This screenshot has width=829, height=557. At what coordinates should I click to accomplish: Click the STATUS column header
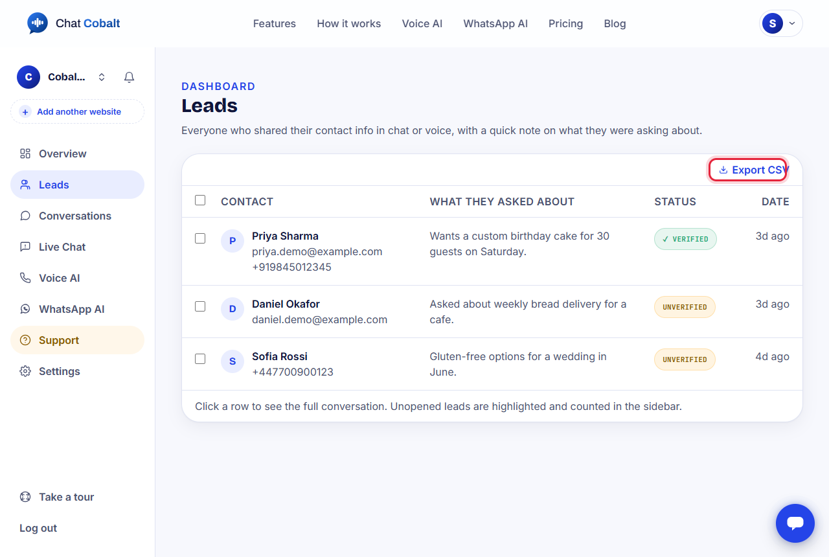point(675,201)
